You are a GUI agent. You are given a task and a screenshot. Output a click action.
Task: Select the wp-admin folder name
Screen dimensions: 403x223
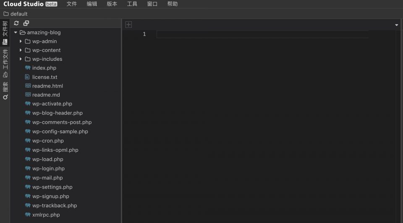click(x=44, y=41)
